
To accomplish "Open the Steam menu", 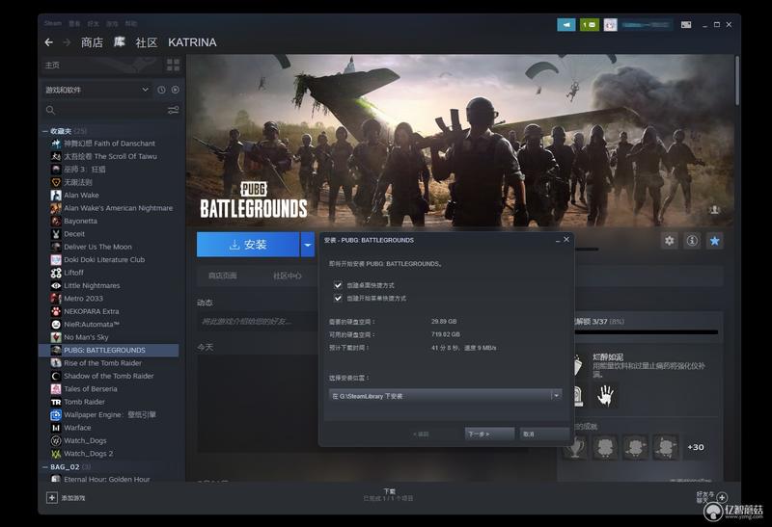I will click(53, 23).
